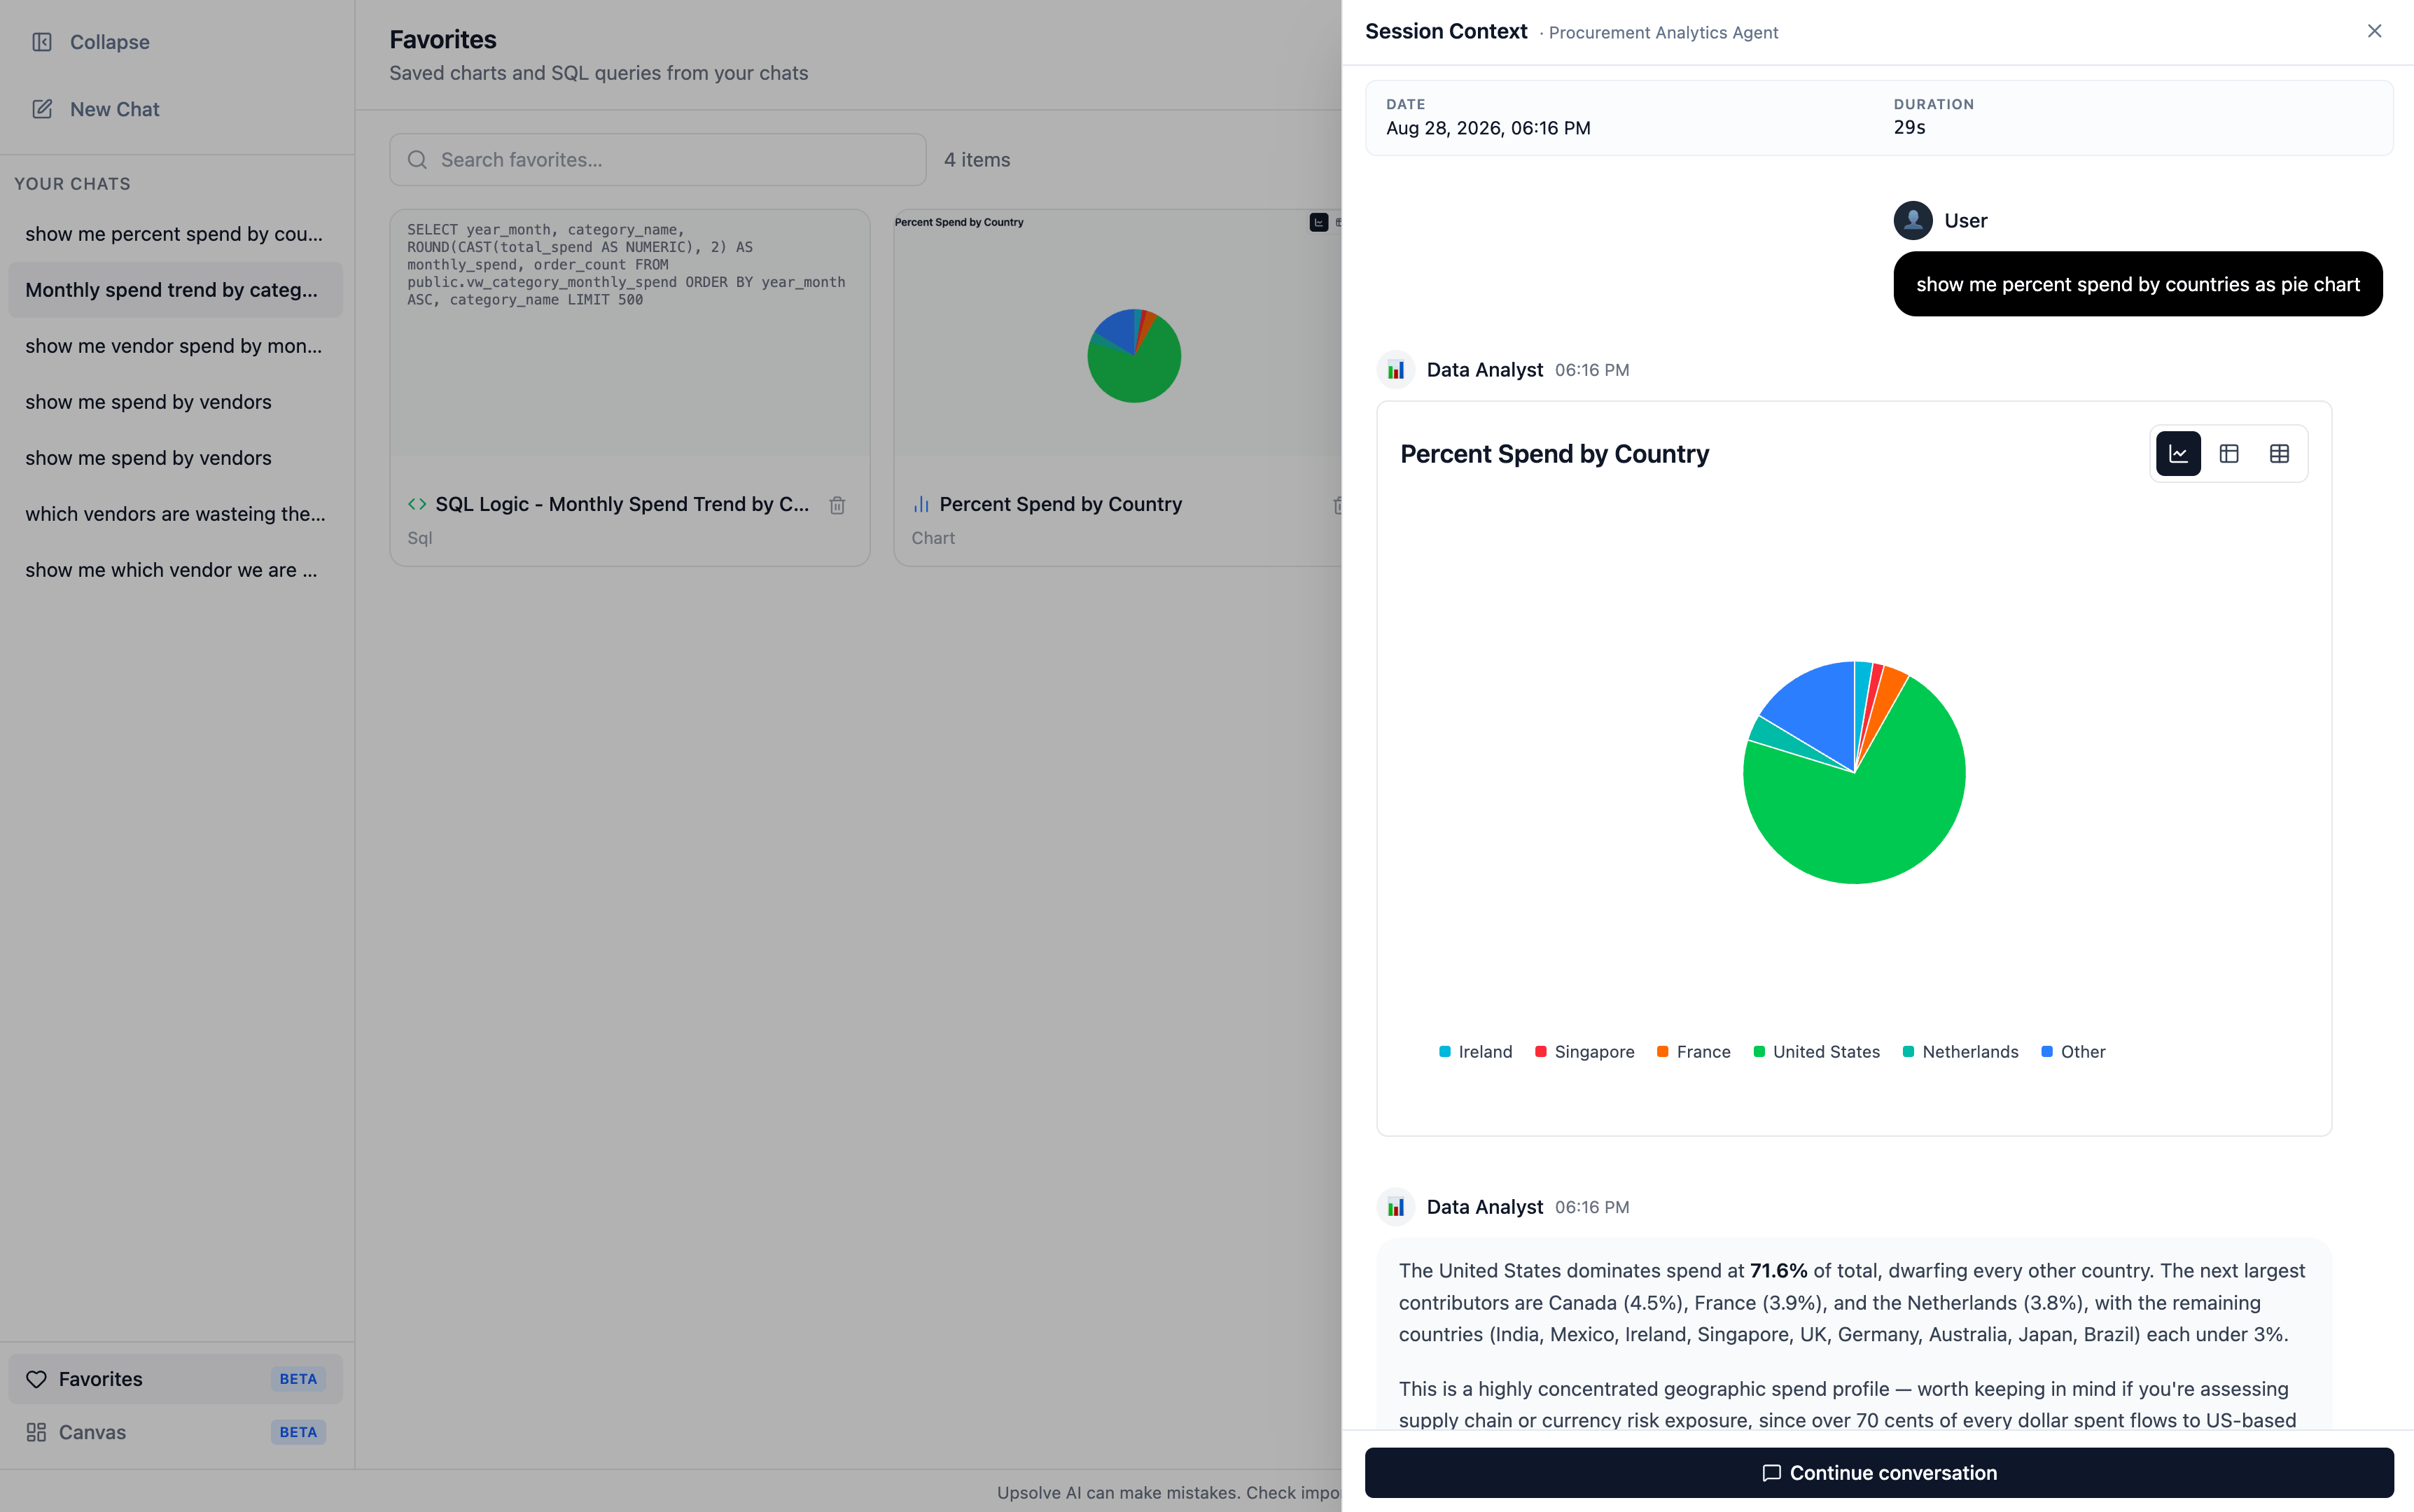
Task: Click the User avatar icon
Action: 1912,220
